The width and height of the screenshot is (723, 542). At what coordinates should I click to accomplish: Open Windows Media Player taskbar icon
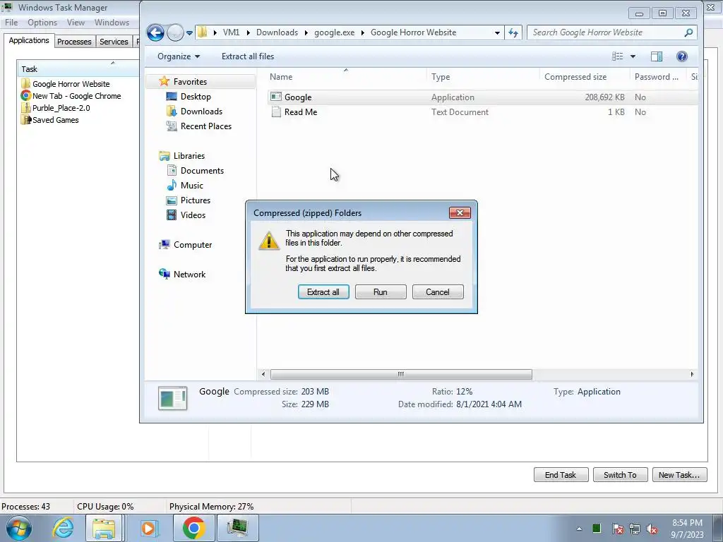pos(148,528)
